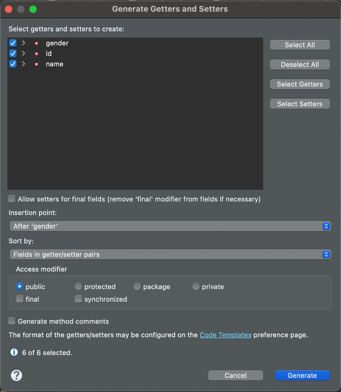Screen dimensions: 341x392
Task: Open the Code Templates preference link
Action: [225, 335]
